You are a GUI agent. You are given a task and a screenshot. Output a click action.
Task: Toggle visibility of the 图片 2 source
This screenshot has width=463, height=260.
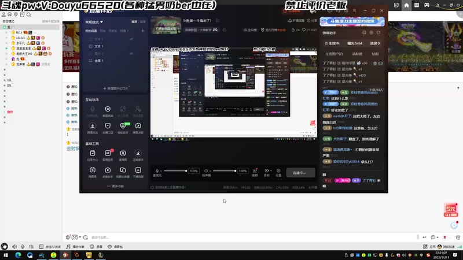131,53
